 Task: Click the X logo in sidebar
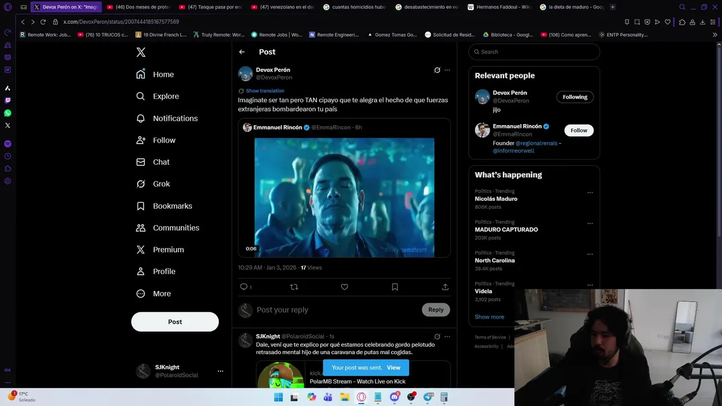[141, 52]
